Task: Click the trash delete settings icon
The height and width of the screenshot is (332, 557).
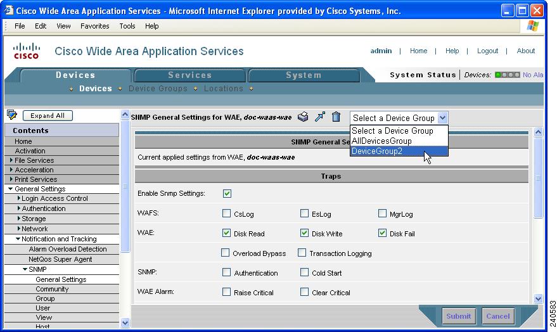Action: coord(336,117)
